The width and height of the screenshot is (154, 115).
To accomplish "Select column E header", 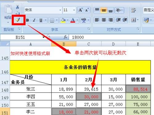I will (138, 44).
